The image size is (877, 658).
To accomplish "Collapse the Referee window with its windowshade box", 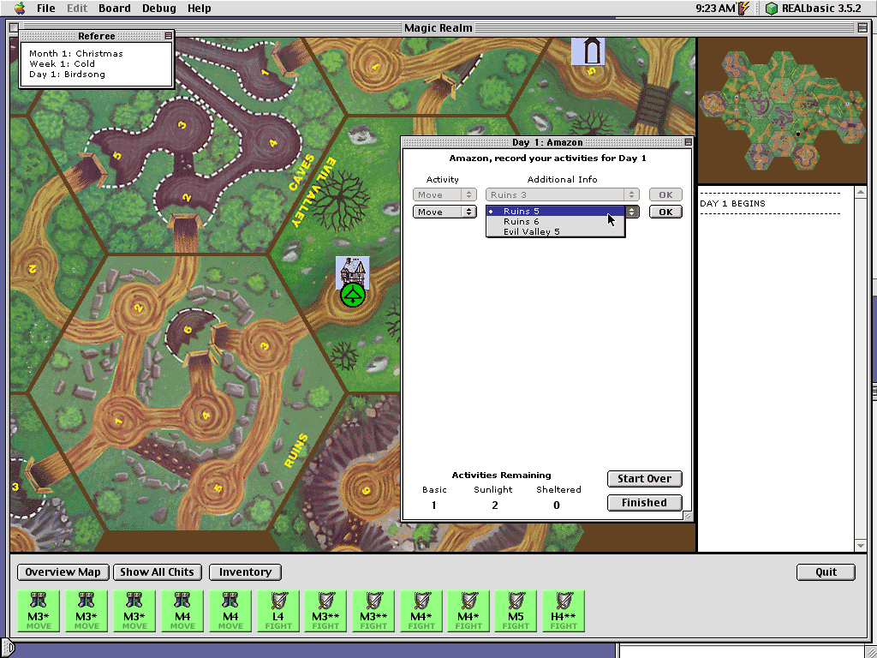I will click(169, 36).
